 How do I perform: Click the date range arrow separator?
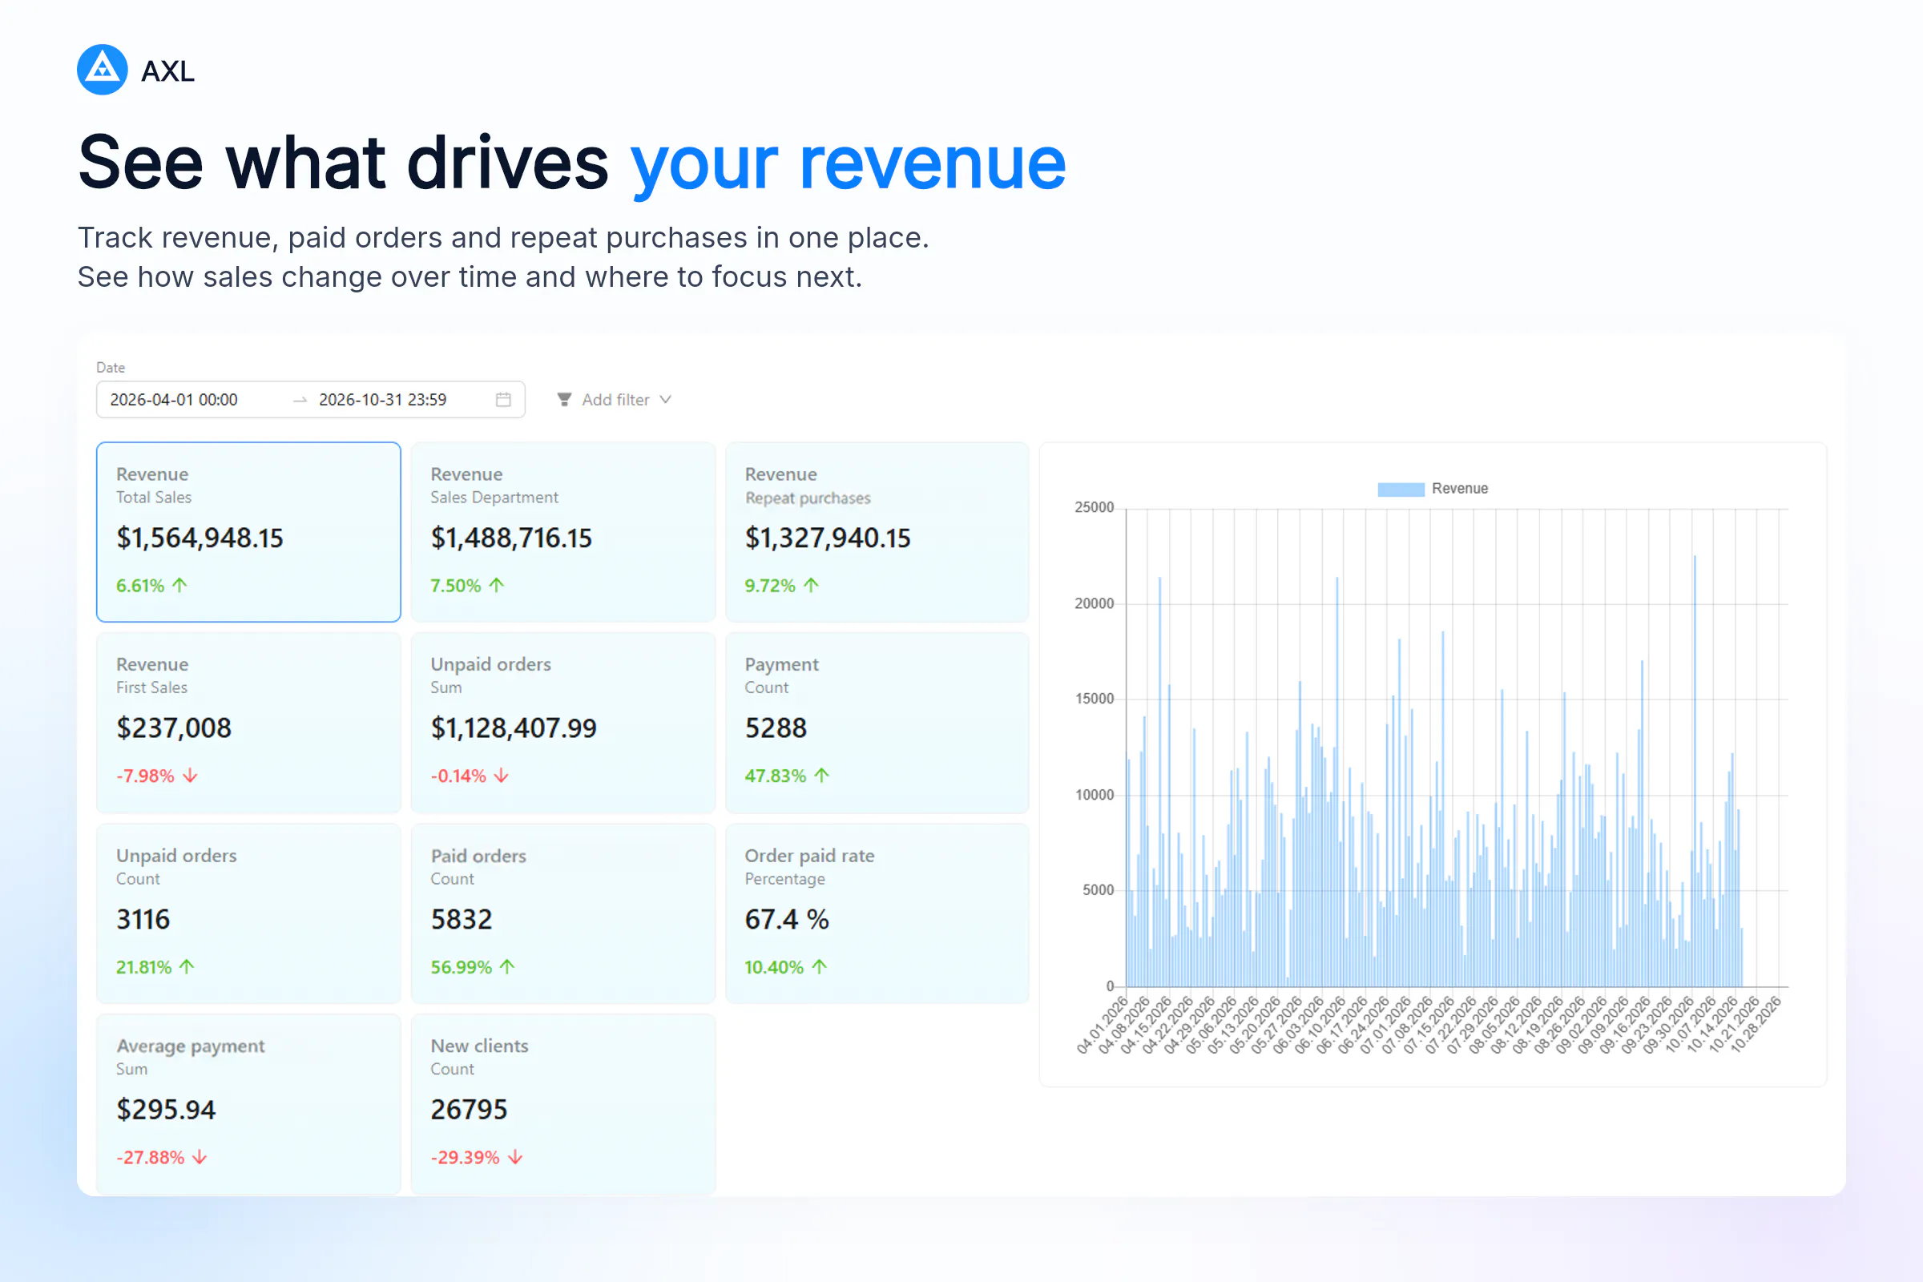(300, 400)
